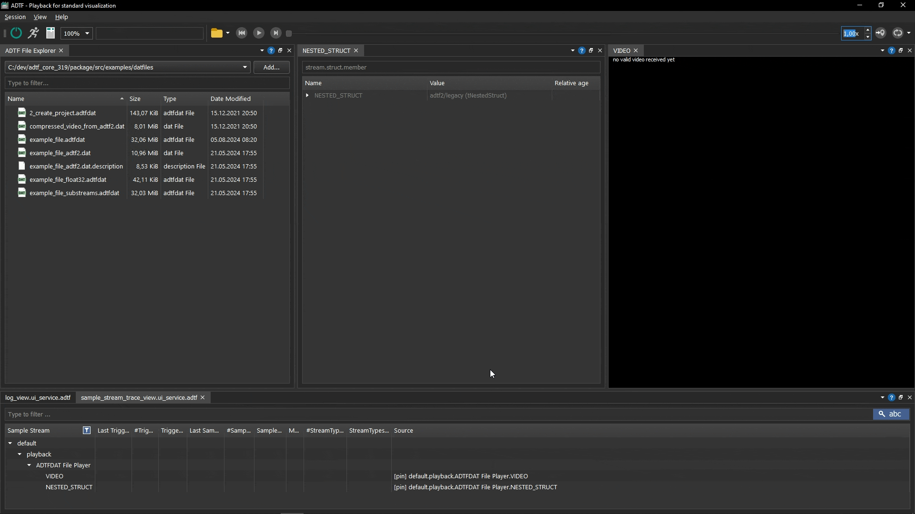Select example_file_float32.adtfdat file
Image resolution: width=915 pixels, height=514 pixels.
tap(68, 179)
